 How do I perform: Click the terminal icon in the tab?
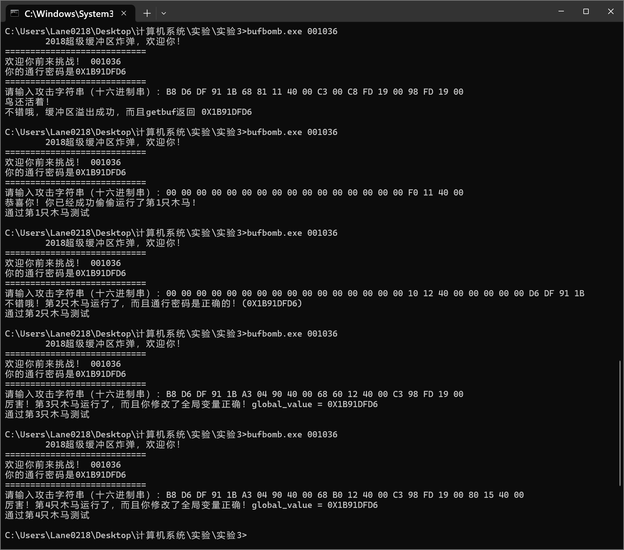(14, 13)
